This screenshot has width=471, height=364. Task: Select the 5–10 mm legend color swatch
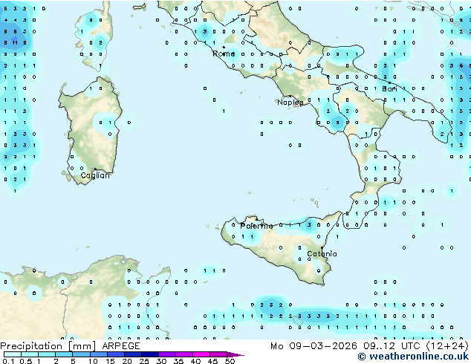click(x=81, y=354)
